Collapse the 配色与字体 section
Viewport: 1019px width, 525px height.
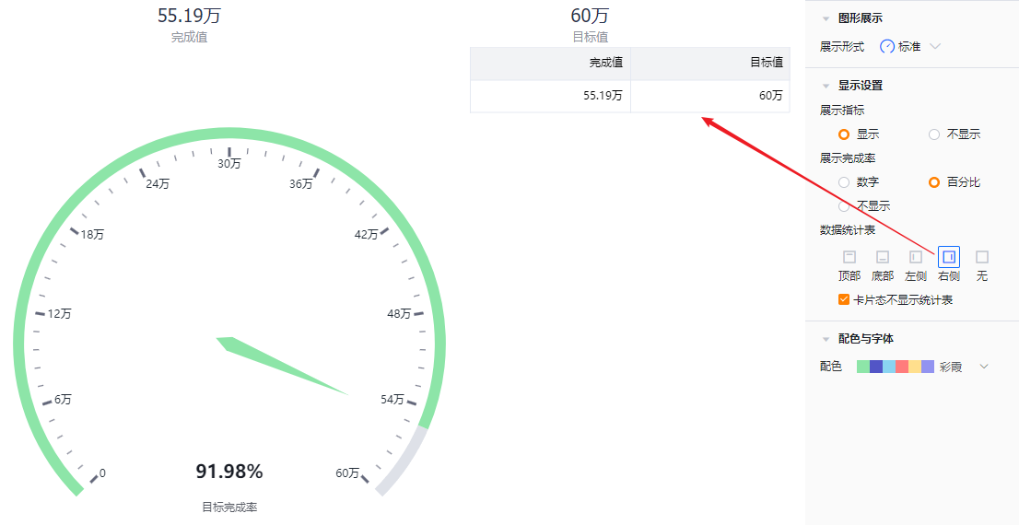826,339
